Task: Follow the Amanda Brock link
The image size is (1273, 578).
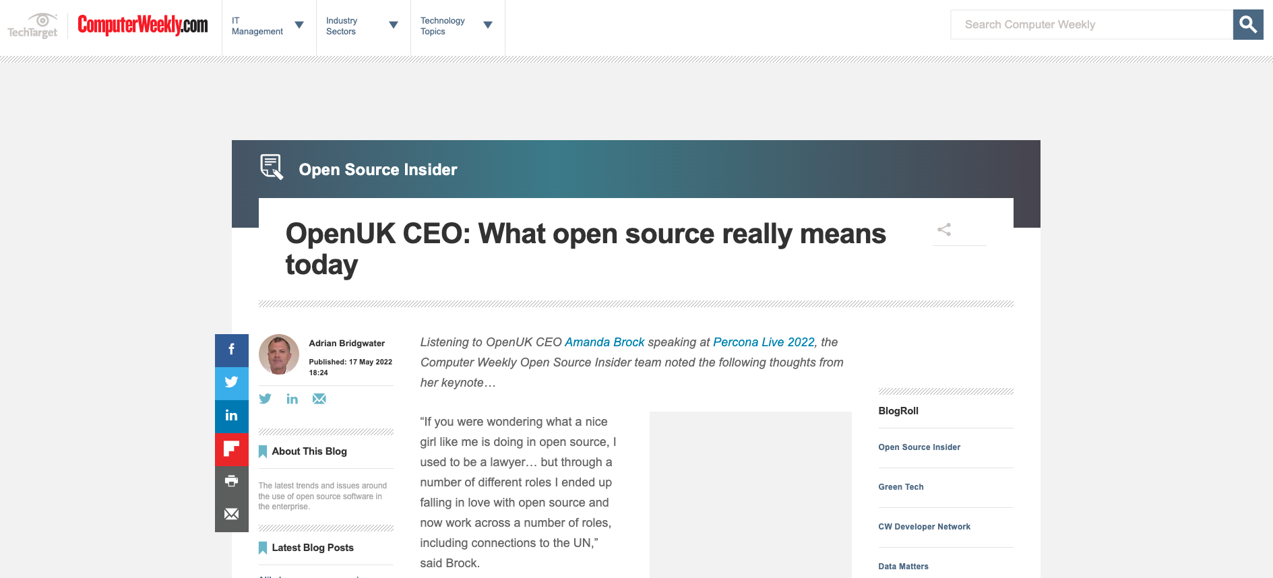Action: coord(604,342)
